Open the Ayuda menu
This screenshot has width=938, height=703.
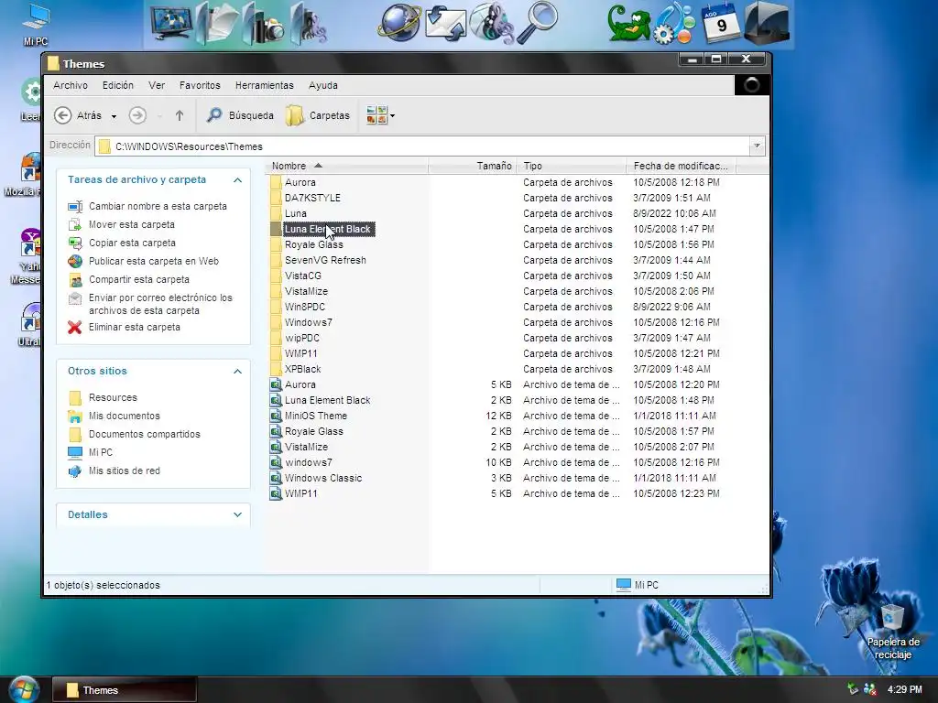coord(323,85)
